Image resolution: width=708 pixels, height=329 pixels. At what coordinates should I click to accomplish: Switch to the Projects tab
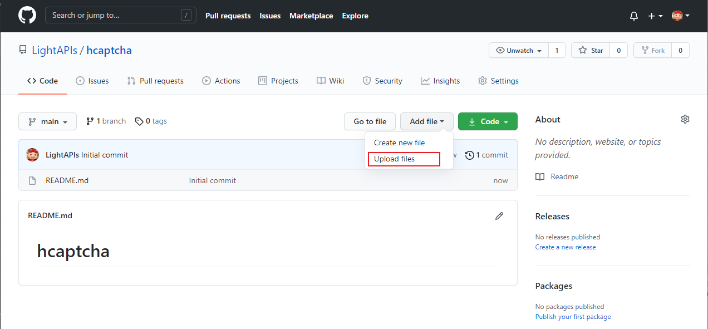tap(278, 81)
